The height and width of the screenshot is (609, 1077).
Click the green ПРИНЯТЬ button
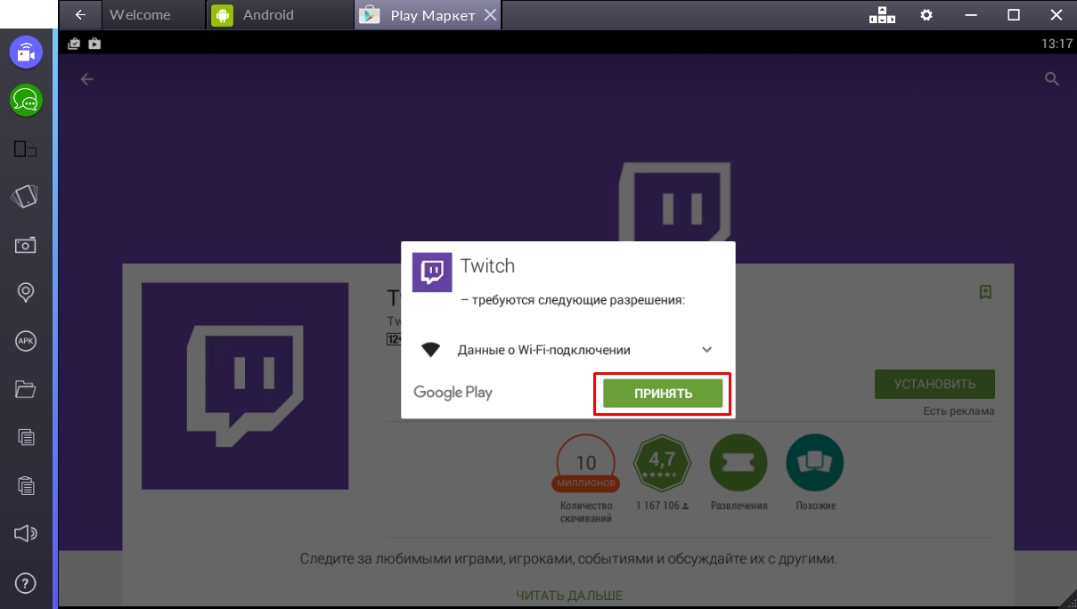[x=662, y=394]
